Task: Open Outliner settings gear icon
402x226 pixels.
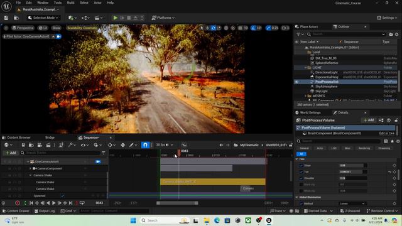Action: pyautogui.click(x=397, y=35)
